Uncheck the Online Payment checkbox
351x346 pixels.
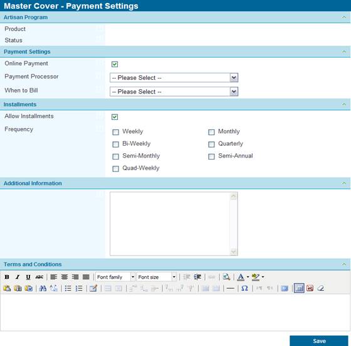point(115,64)
